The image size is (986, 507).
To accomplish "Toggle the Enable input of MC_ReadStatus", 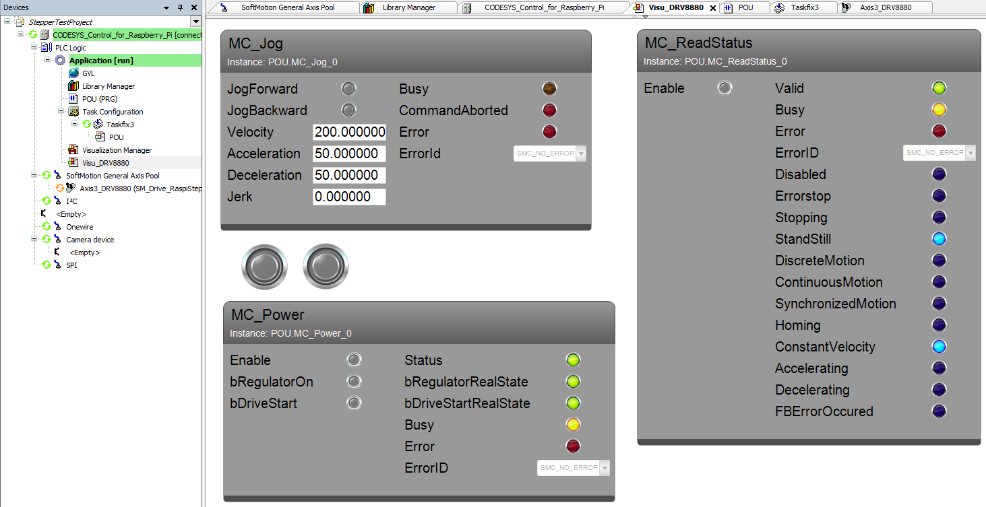I will point(725,88).
